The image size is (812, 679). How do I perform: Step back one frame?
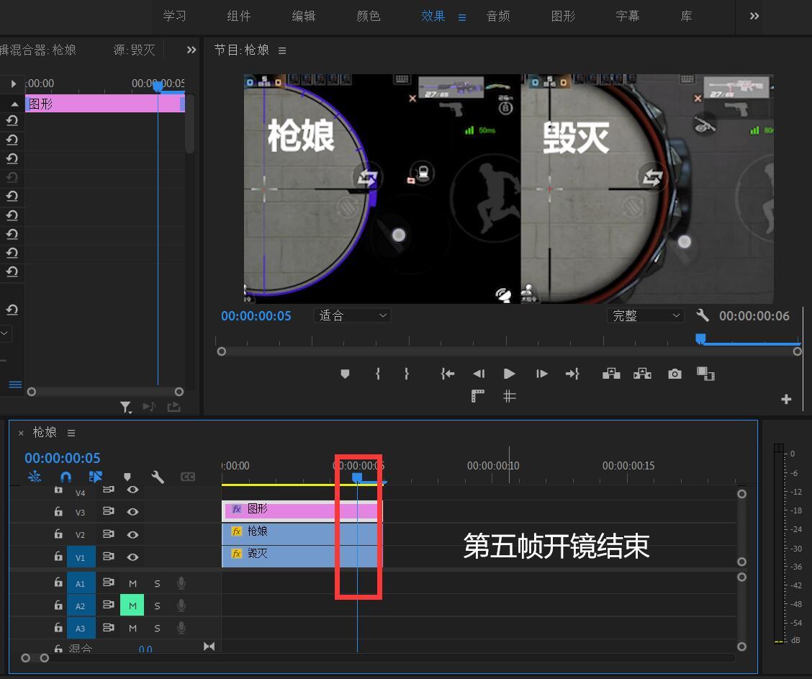pyautogui.click(x=479, y=374)
